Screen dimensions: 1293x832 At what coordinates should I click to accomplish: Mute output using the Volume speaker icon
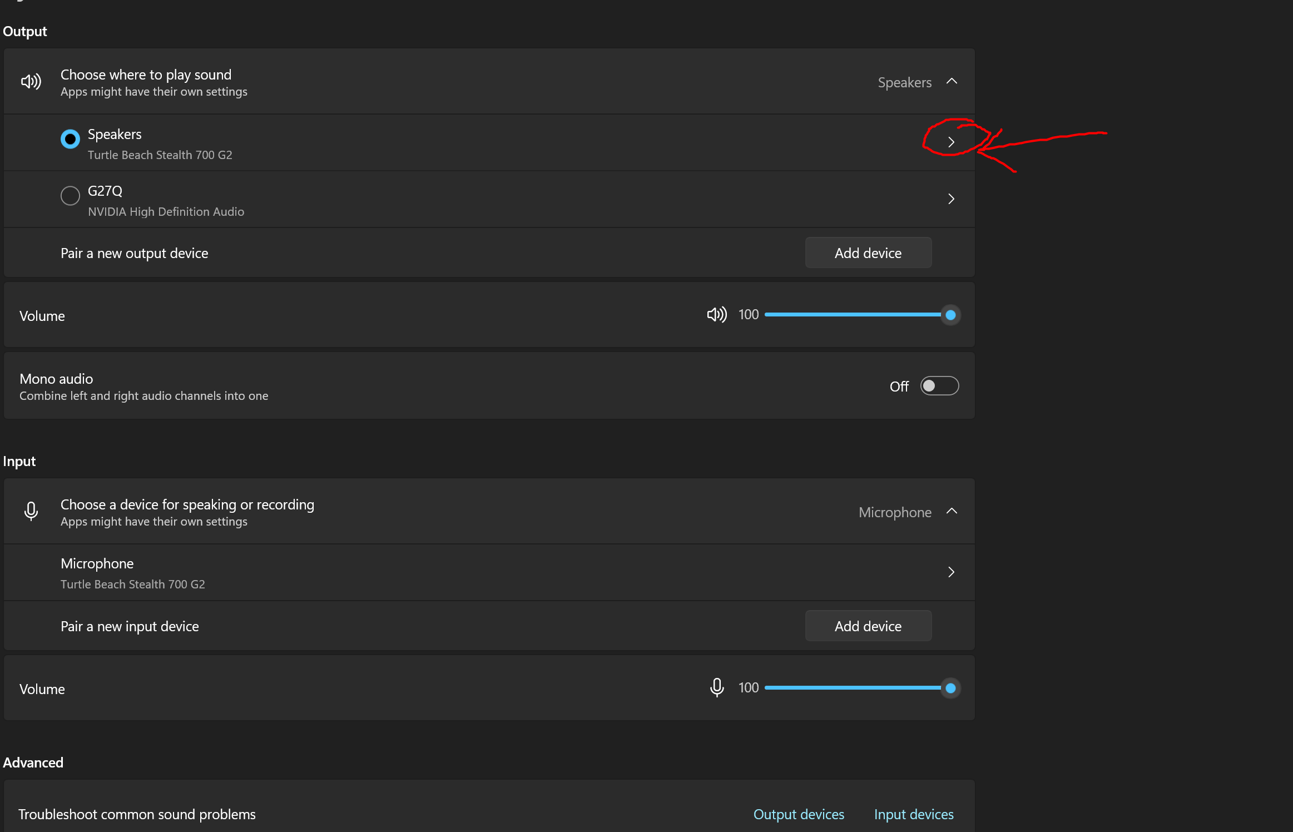(716, 315)
